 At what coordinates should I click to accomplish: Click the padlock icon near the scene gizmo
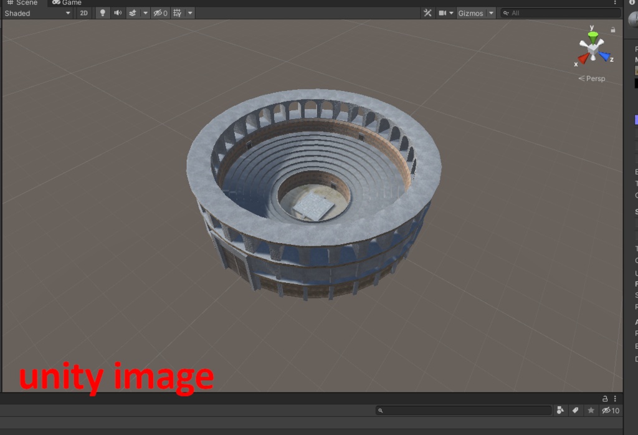click(x=612, y=29)
